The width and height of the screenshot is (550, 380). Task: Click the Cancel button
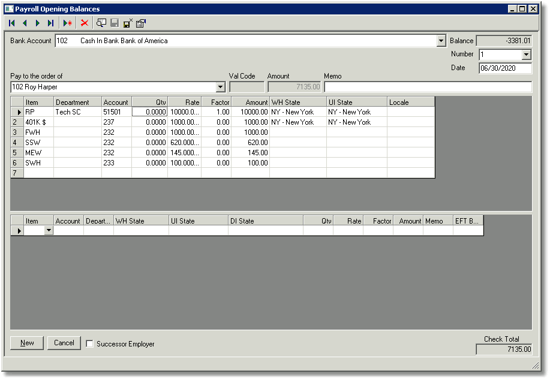(x=64, y=343)
